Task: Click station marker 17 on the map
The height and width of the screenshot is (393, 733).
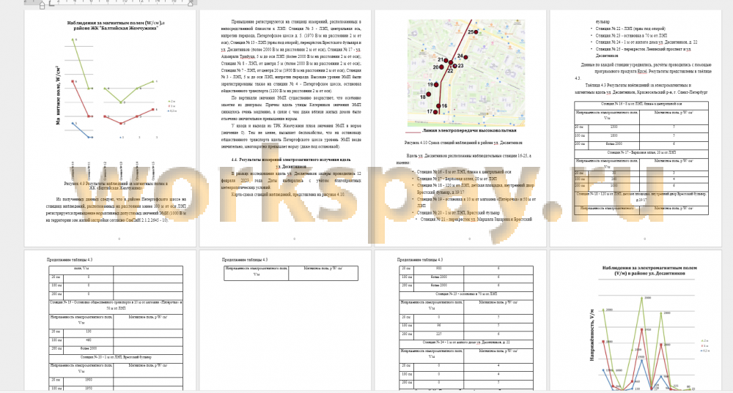Action: point(435,112)
